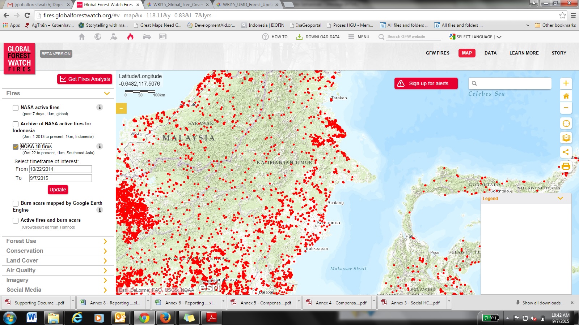Open the map layers stack icon
This screenshot has width=579, height=325.
(566, 138)
